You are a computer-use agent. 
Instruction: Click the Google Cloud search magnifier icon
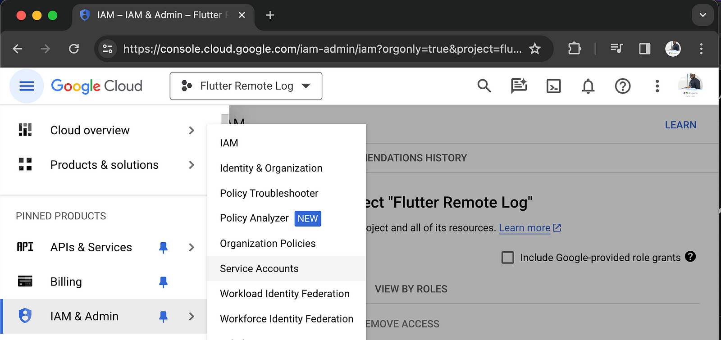484,86
